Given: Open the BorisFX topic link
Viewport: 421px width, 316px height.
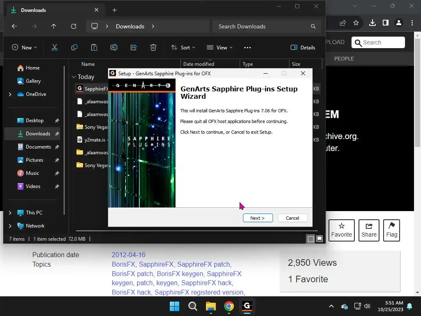Looking at the screenshot, I should tap(123, 264).
